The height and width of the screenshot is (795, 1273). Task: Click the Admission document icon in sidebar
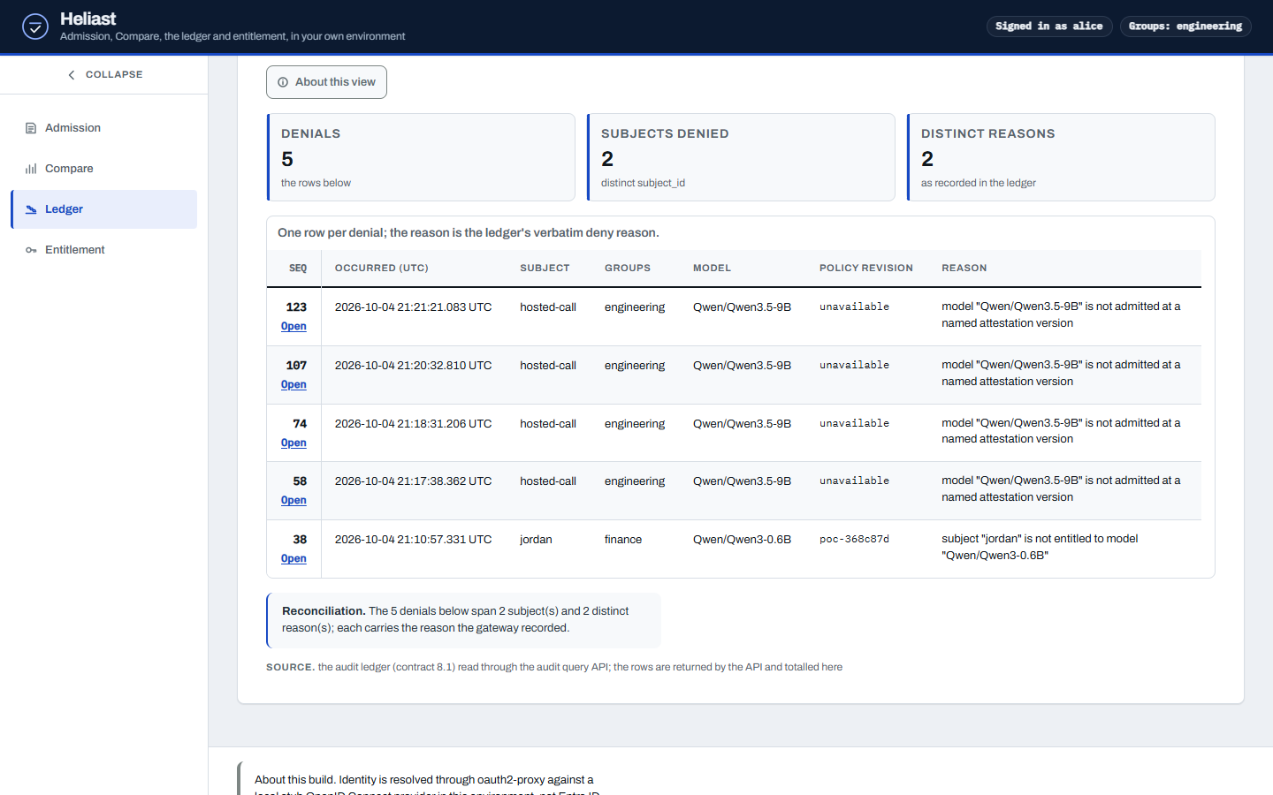31,128
